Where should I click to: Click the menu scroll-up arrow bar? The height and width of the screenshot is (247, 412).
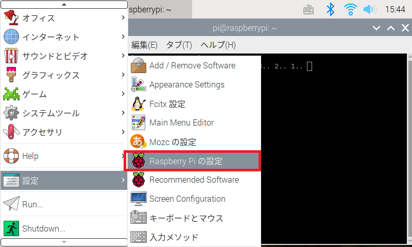coord(64,5)
